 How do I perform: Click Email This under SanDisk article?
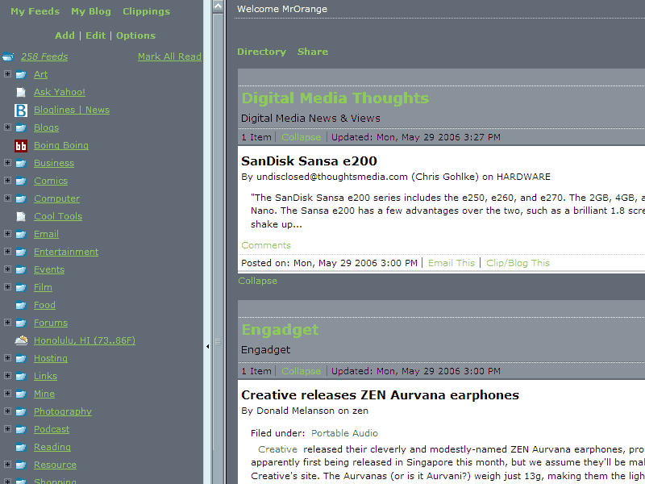[451, 263]
